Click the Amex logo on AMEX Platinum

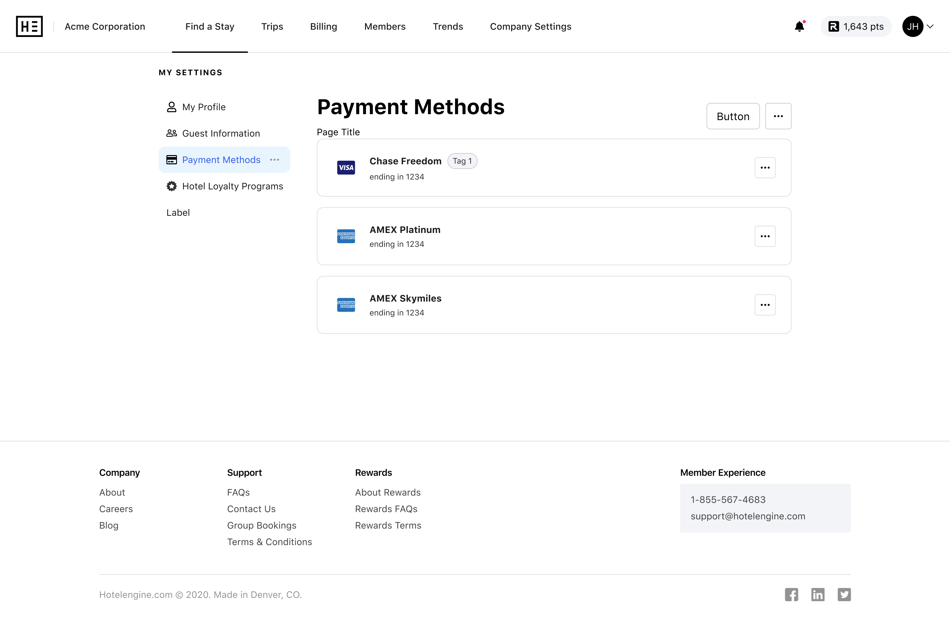click(x=346, y=237)
